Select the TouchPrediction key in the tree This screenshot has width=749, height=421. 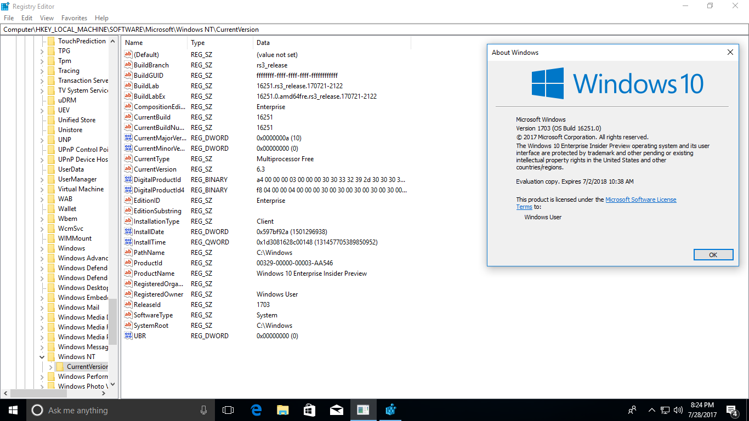tap(82, 41)
